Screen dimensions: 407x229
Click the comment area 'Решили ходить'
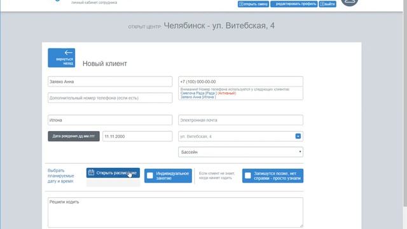coord(176,212)
